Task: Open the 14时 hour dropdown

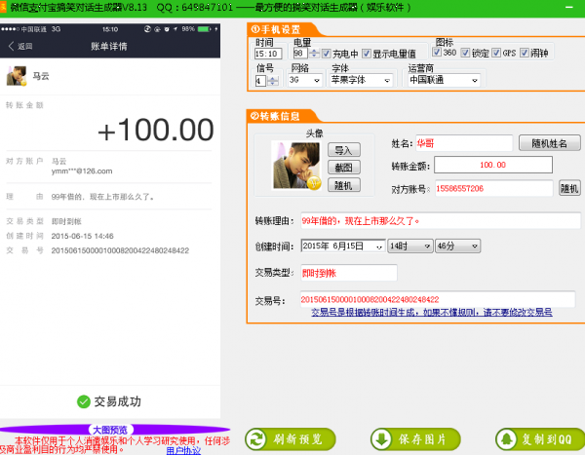Action: point(410,246)
